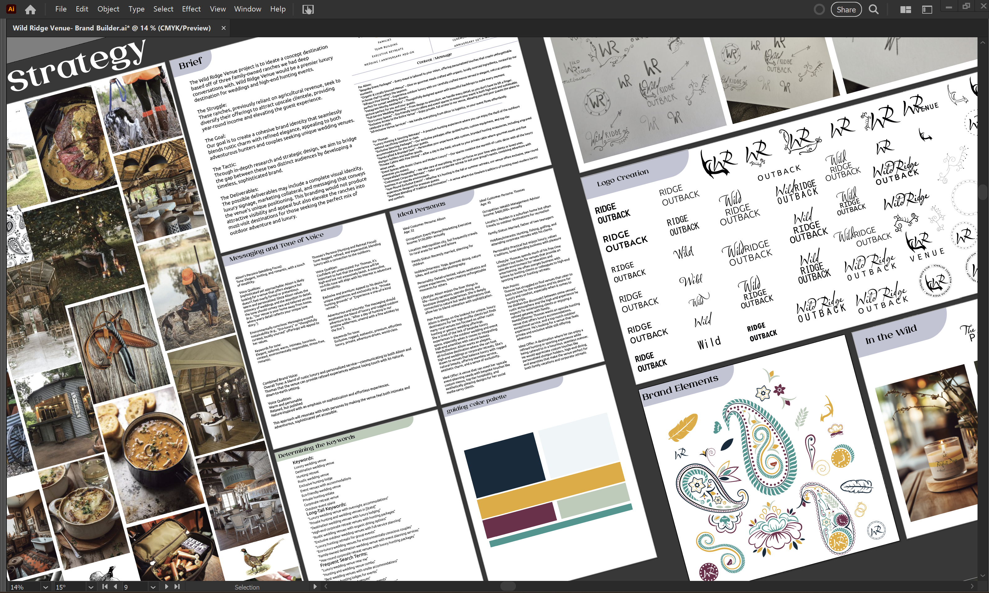Go to previous artboard
The height and width of the screenshot is (593, 989).
(x=116, y=586)
